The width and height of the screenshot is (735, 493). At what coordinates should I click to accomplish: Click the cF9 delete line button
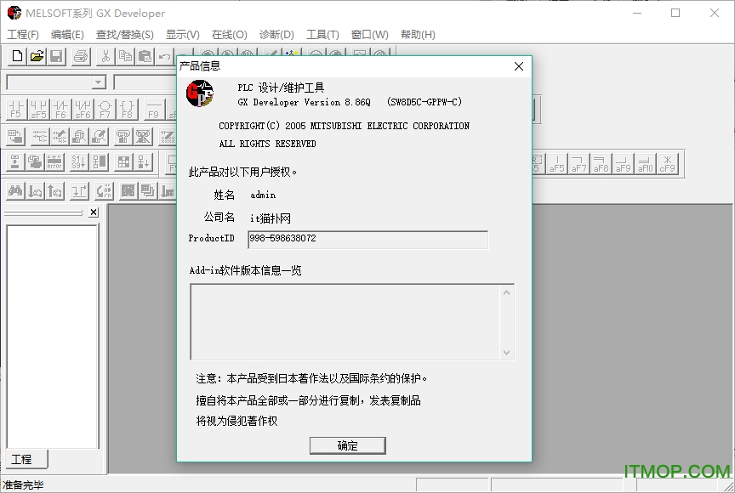[x=668, y=164]
